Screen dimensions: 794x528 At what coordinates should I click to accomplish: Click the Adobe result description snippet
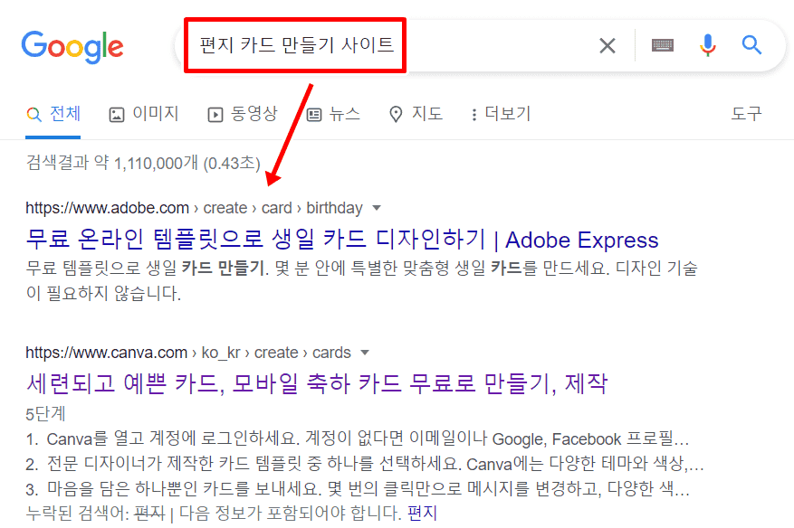click(361, 280)
